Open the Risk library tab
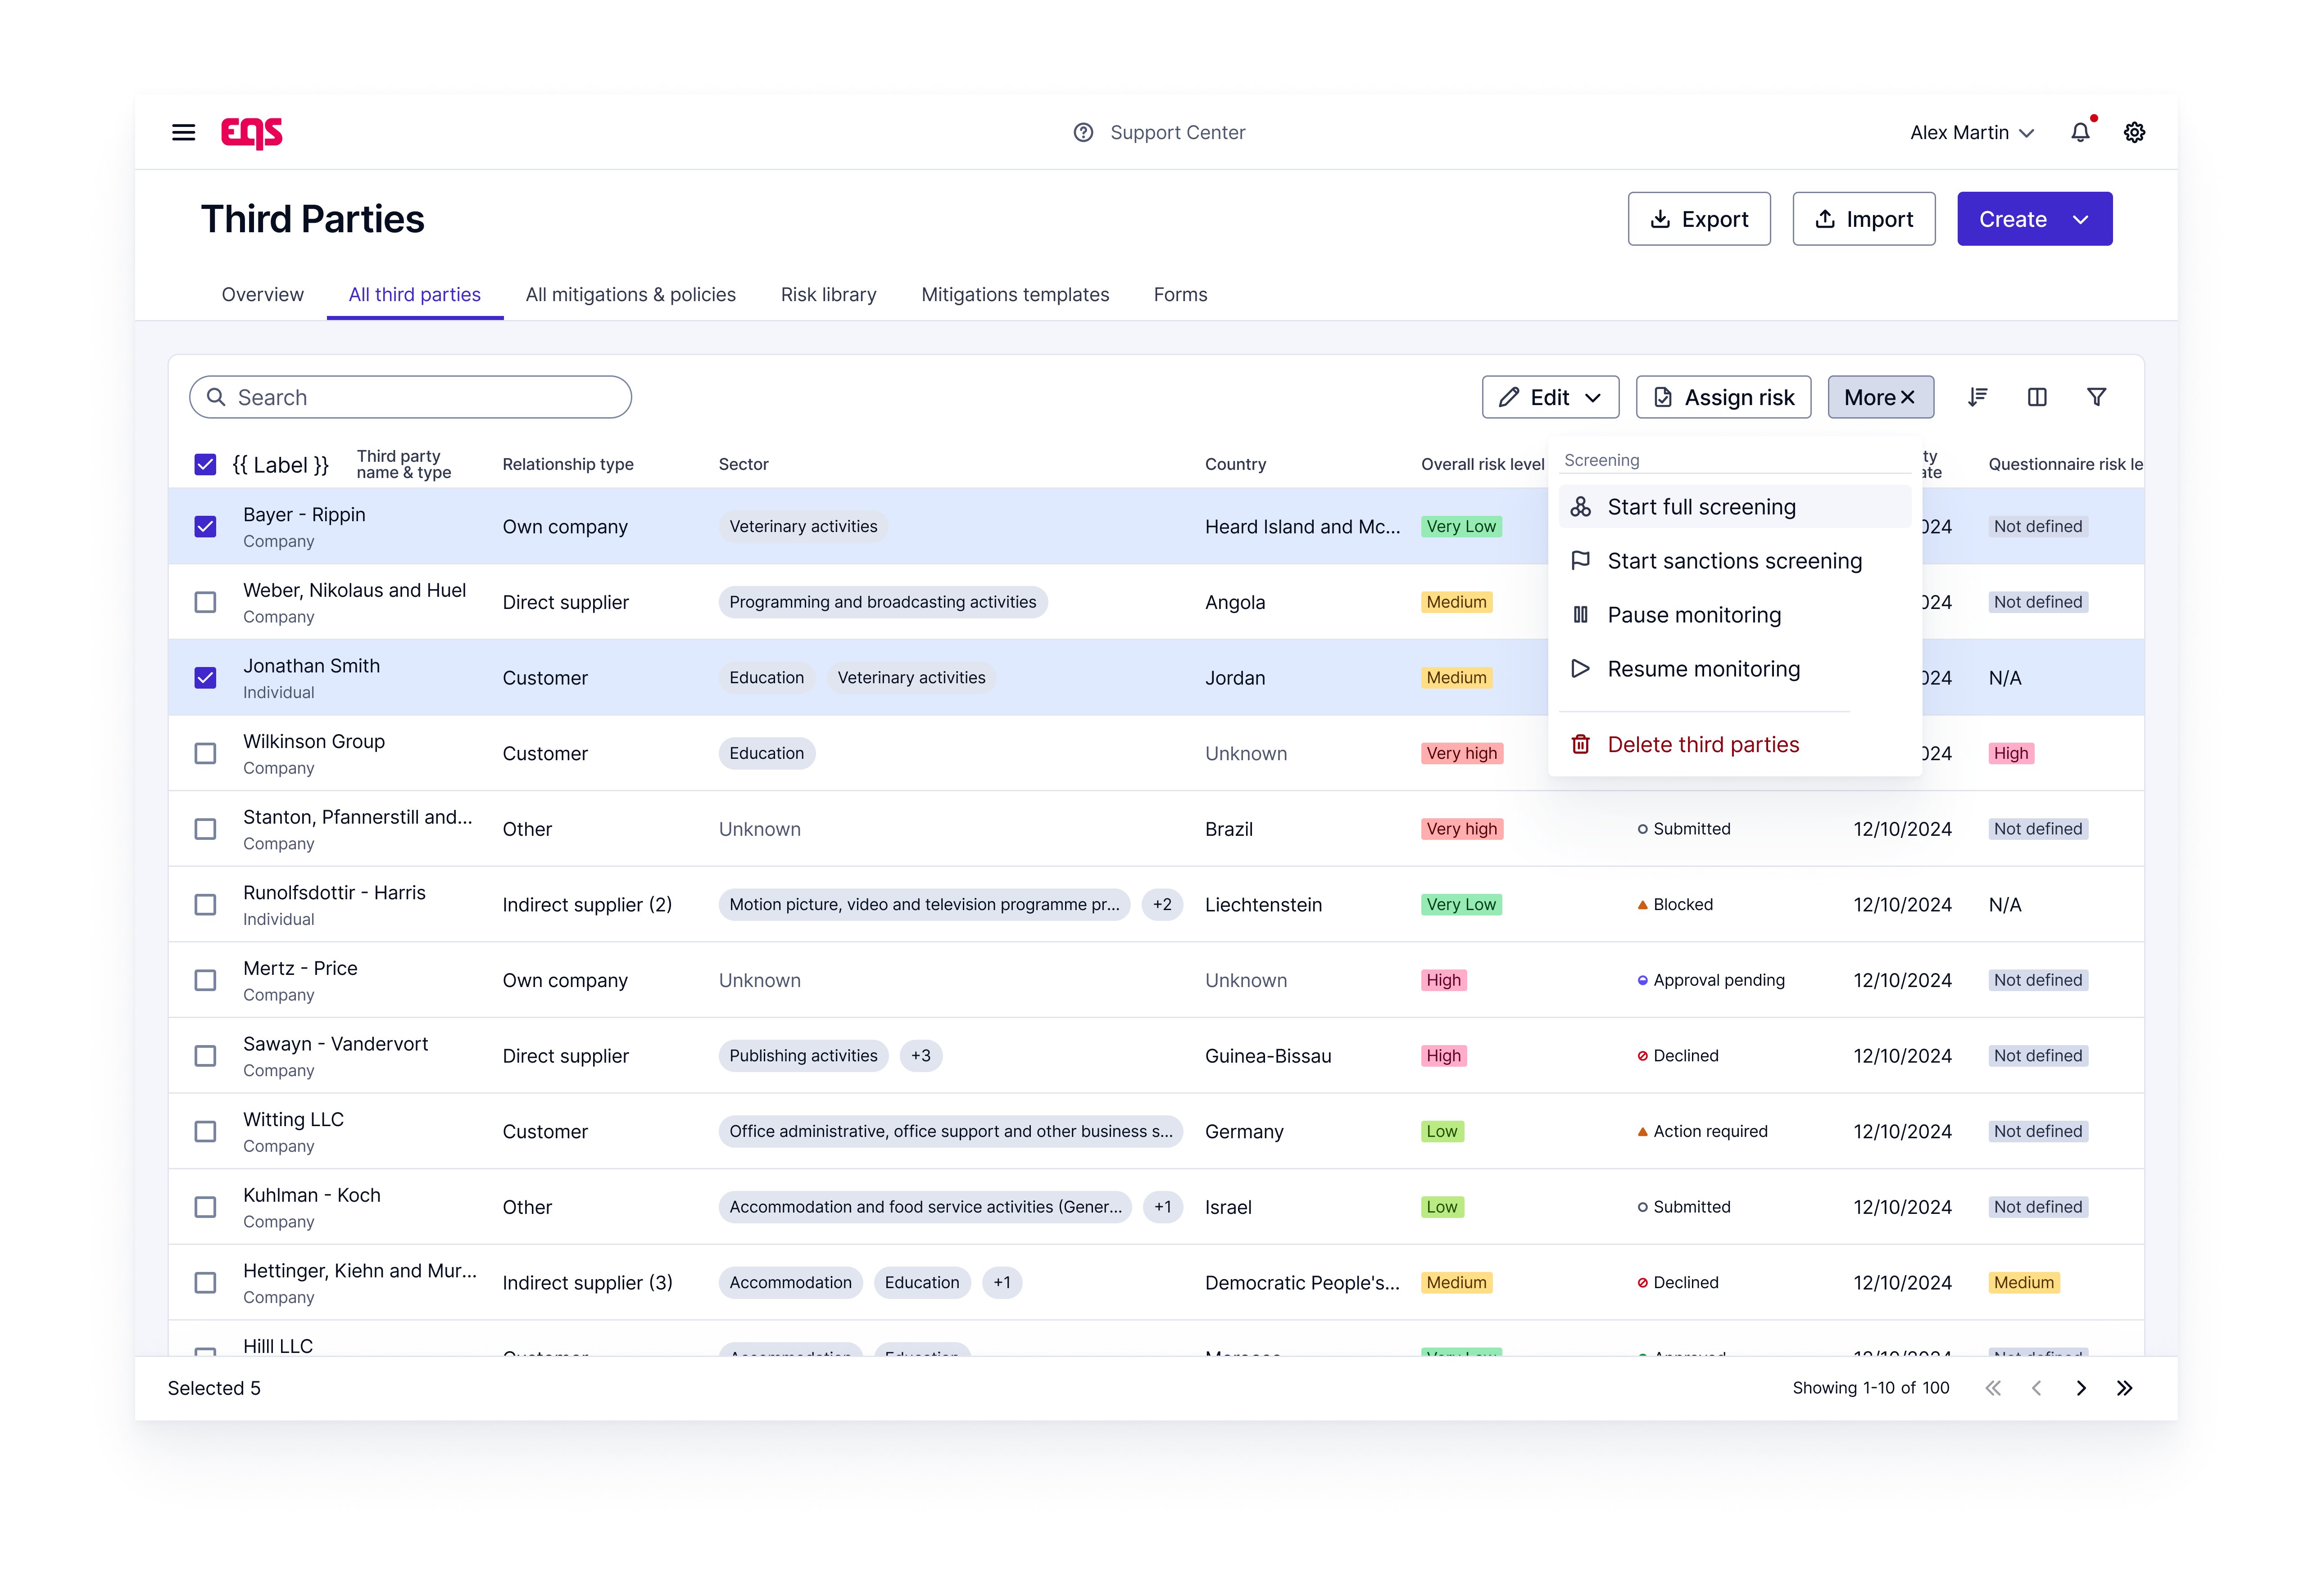 pyautogui.click(x=828, y=294)
